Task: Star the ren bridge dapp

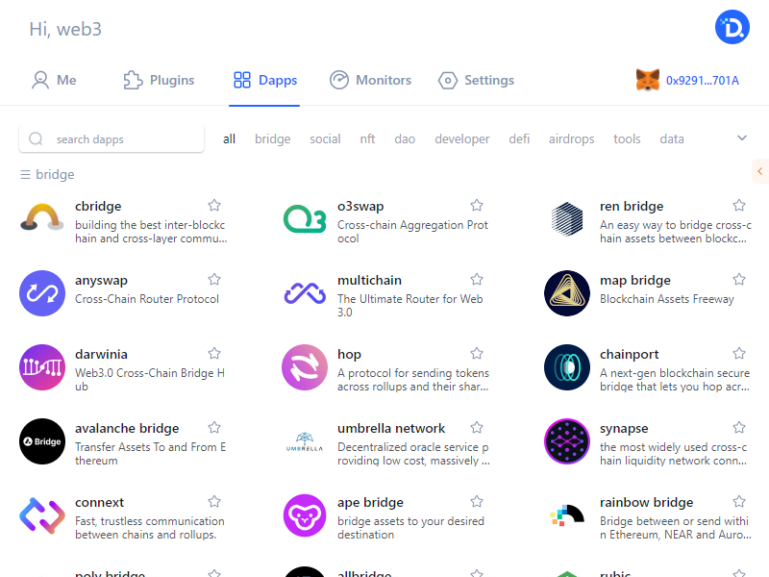Action: [739, 205]
